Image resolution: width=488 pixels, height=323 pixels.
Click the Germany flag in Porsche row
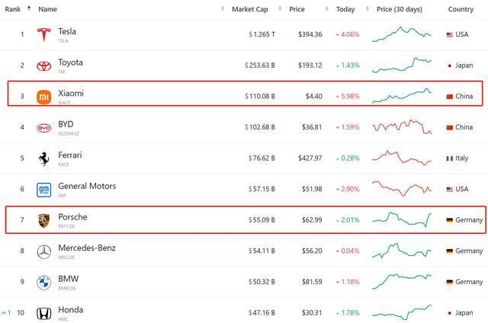(x=449, y=220)
